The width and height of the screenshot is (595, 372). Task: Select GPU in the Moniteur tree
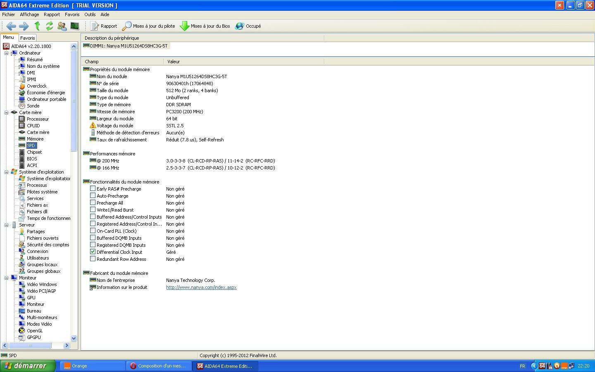point(31,298)
